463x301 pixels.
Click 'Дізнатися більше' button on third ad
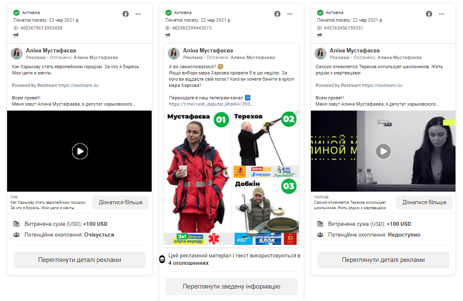pos(424,202)
